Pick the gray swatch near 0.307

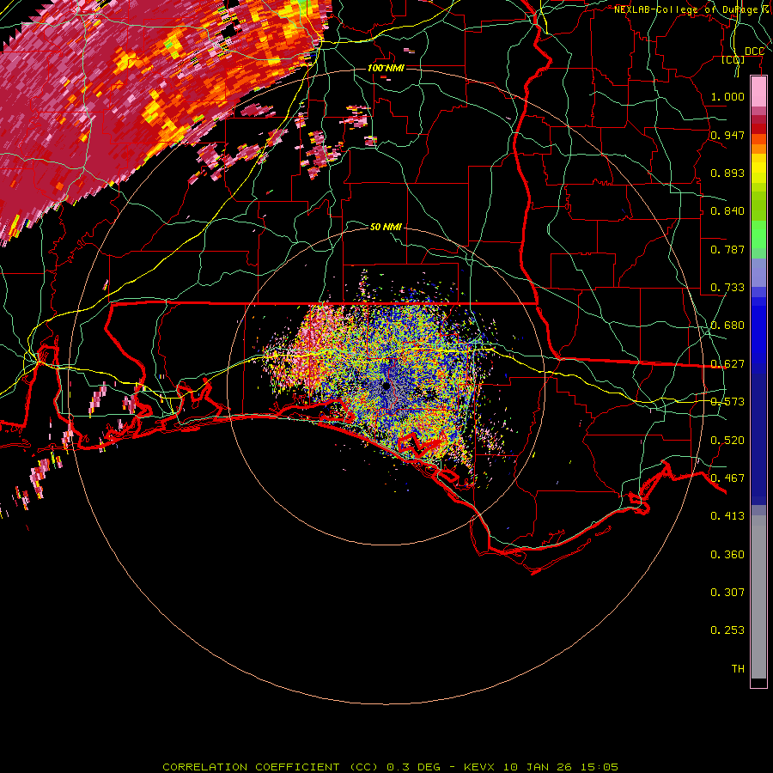coord(758,597)
